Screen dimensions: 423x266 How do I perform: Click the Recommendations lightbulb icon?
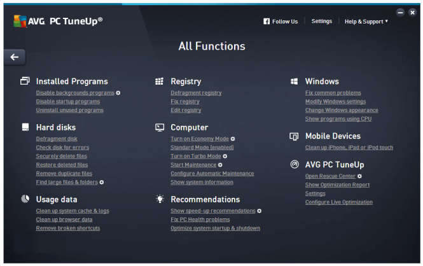point(160,199)
